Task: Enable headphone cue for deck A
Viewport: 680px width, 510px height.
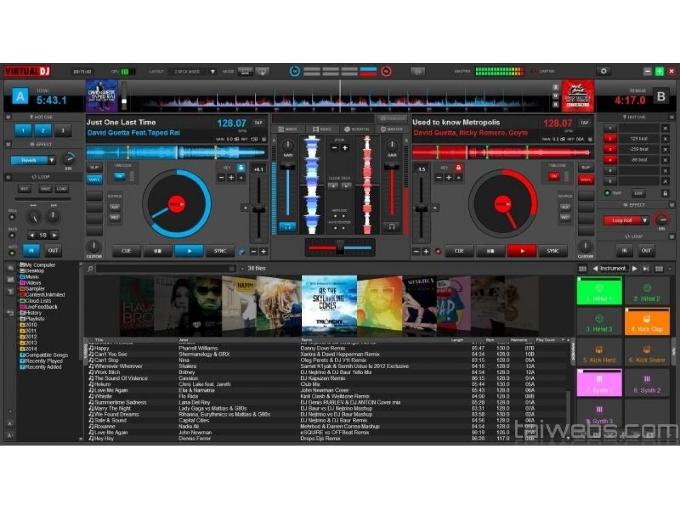Action: coord(287,226)
